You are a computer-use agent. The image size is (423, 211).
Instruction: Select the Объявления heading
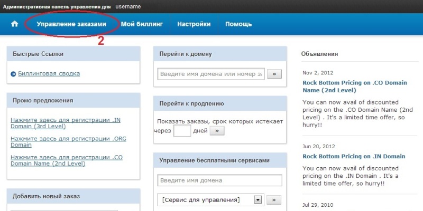(319, 54)
